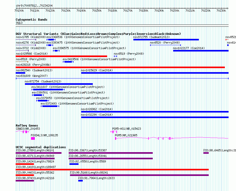Select the nsv428218 (Perry2008b) variant bar

point(120,67)
